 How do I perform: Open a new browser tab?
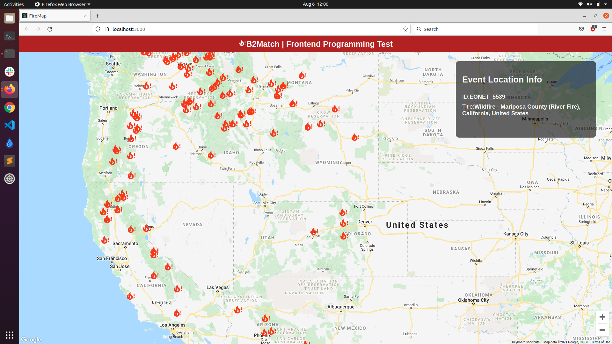point(97,16)
